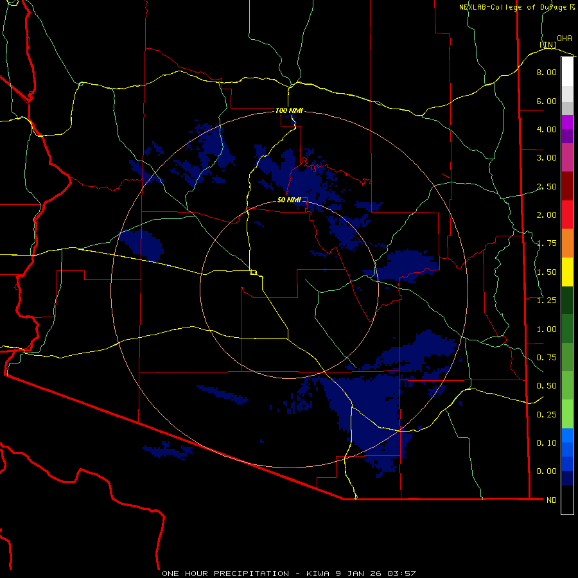Click the 2.00 legend value
Image resolution: width=578 pixels, height=578 pixels.
(x=547, y=215)
